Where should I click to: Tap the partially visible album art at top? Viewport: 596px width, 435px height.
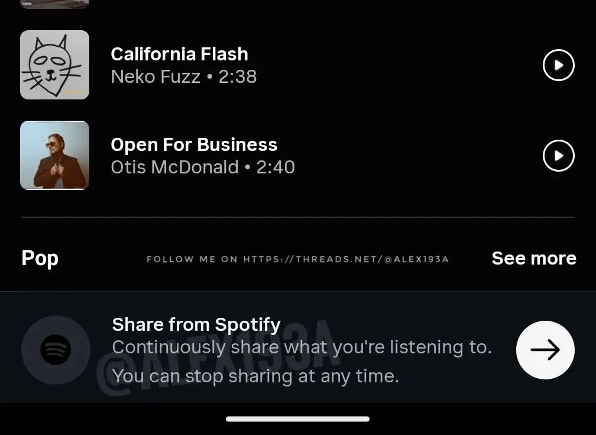(x=54, y=4)
